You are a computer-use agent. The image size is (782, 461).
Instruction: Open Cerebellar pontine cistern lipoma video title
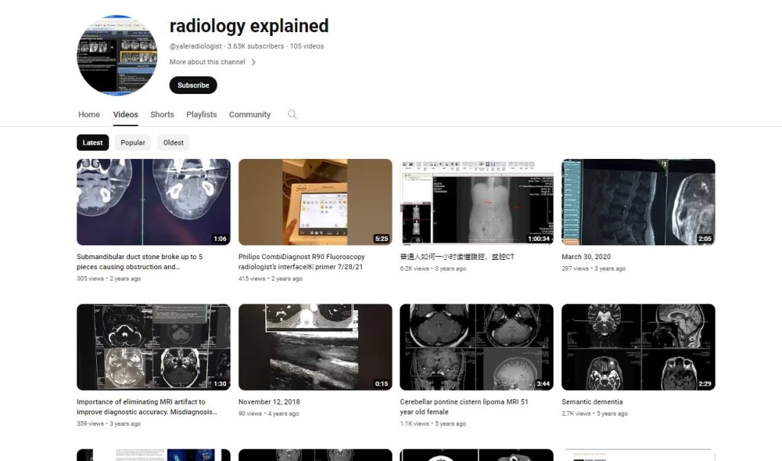point(464,402)
